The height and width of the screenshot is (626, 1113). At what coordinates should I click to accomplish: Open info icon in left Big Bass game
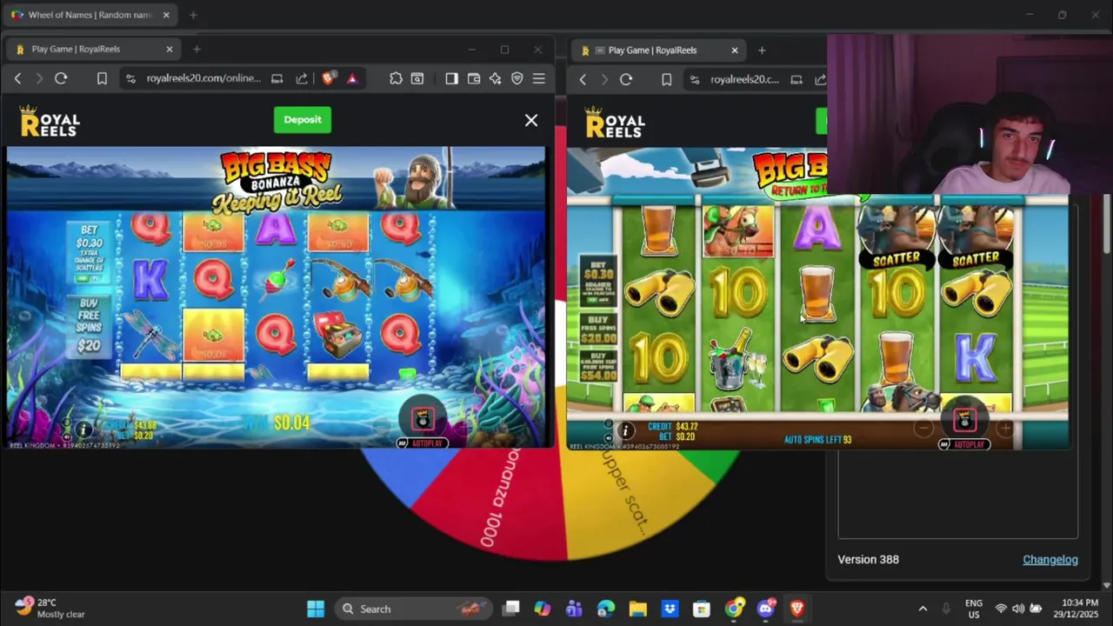click(83, 430)
